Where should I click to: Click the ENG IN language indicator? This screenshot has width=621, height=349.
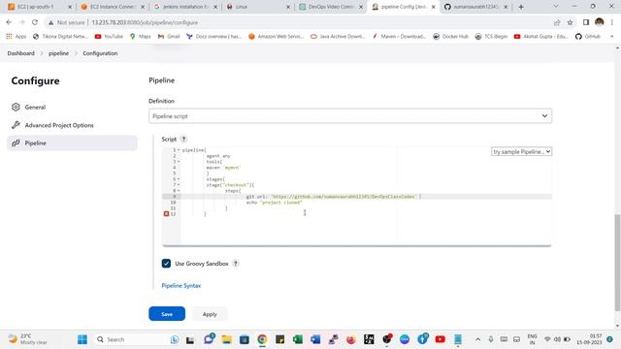533,339
